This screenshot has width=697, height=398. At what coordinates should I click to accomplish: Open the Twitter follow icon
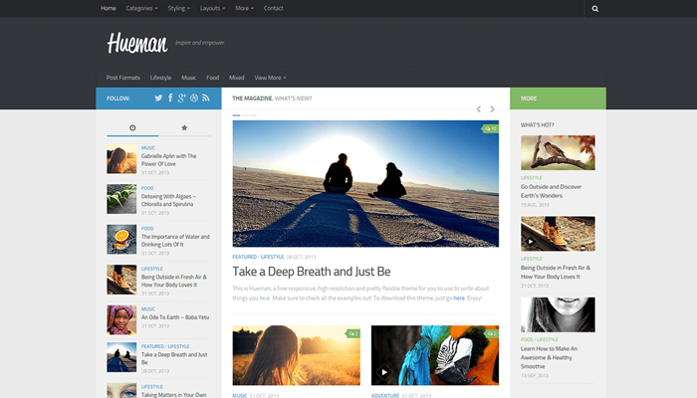pos(158,99)
